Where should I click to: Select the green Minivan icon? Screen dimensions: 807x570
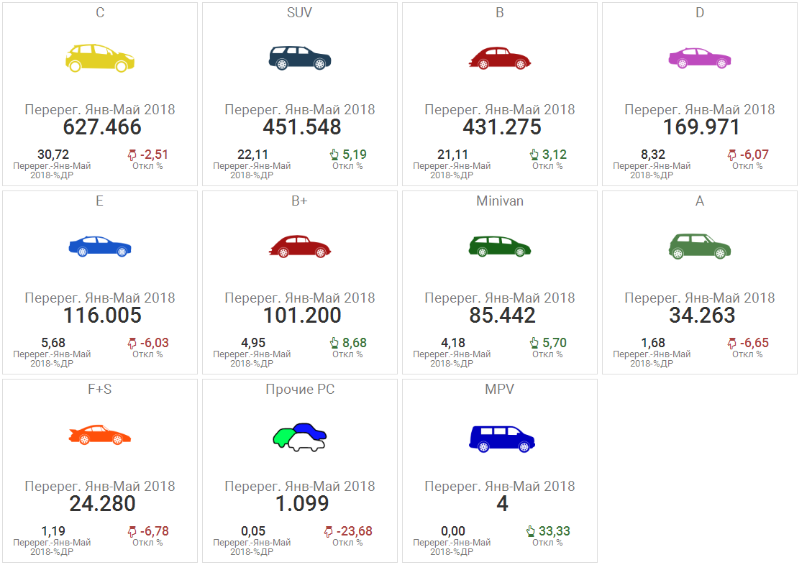(500, 247)
